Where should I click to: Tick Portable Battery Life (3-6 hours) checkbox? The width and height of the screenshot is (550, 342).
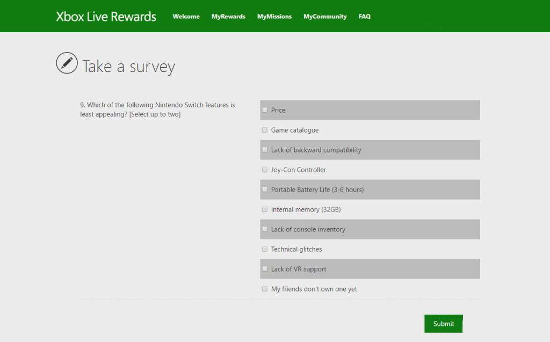264,190
